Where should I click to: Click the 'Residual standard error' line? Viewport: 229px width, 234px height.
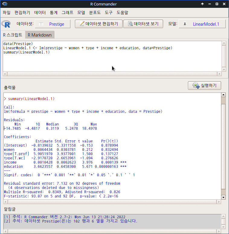point(62,184)
